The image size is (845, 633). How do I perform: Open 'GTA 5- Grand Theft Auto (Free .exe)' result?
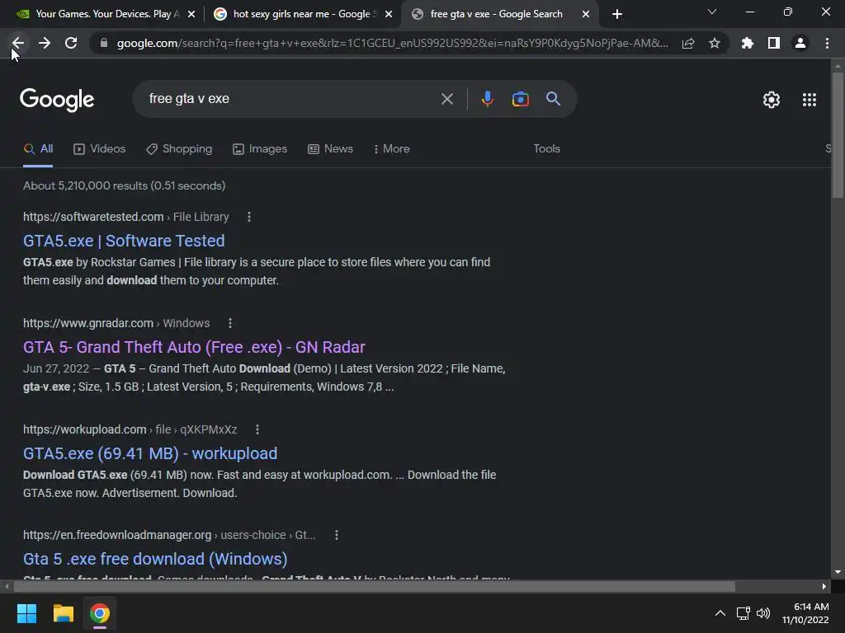[x=194, y=347]
